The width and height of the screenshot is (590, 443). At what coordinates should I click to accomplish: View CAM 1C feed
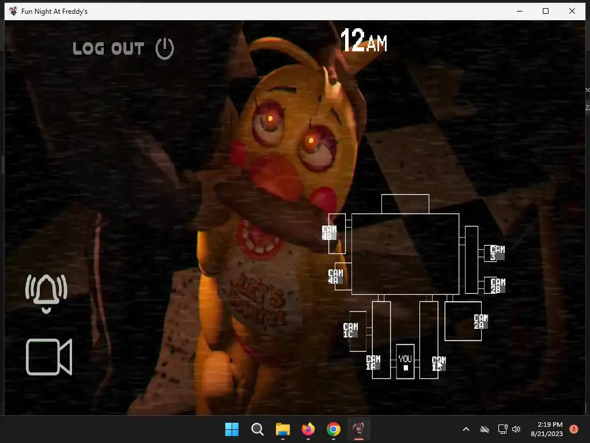[350, 331]
